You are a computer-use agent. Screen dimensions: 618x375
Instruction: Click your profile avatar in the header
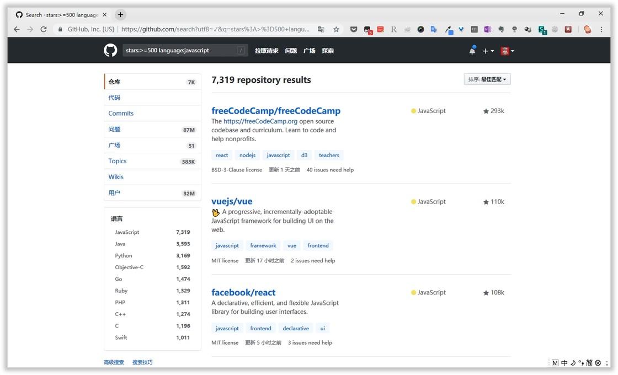[x=504, y=50]
